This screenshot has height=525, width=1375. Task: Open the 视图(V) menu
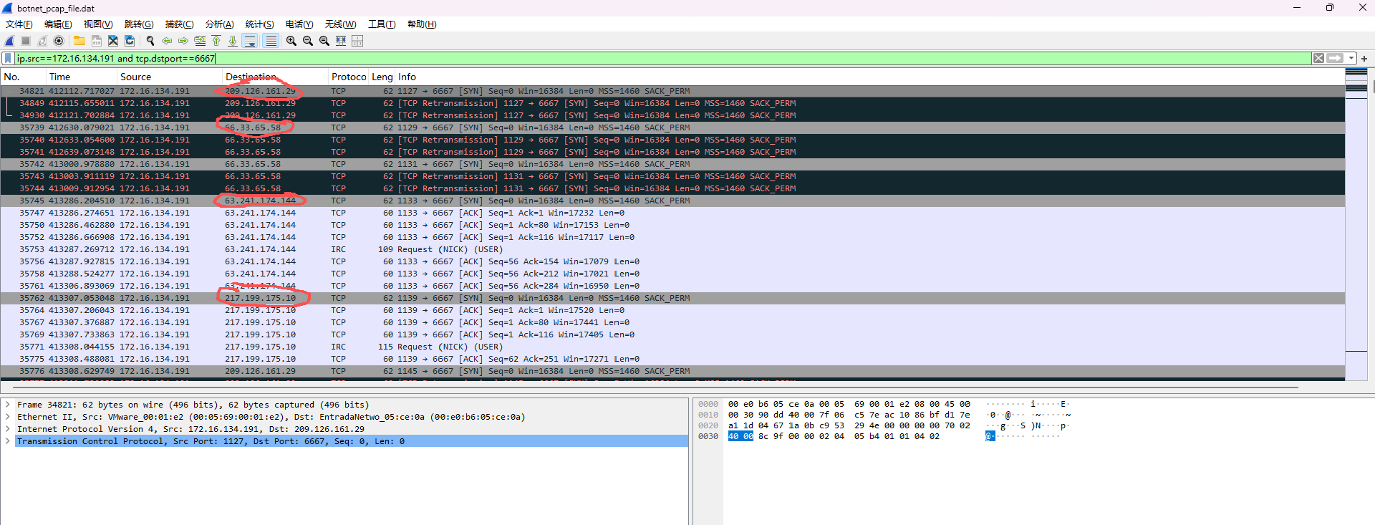click(98, 24)
